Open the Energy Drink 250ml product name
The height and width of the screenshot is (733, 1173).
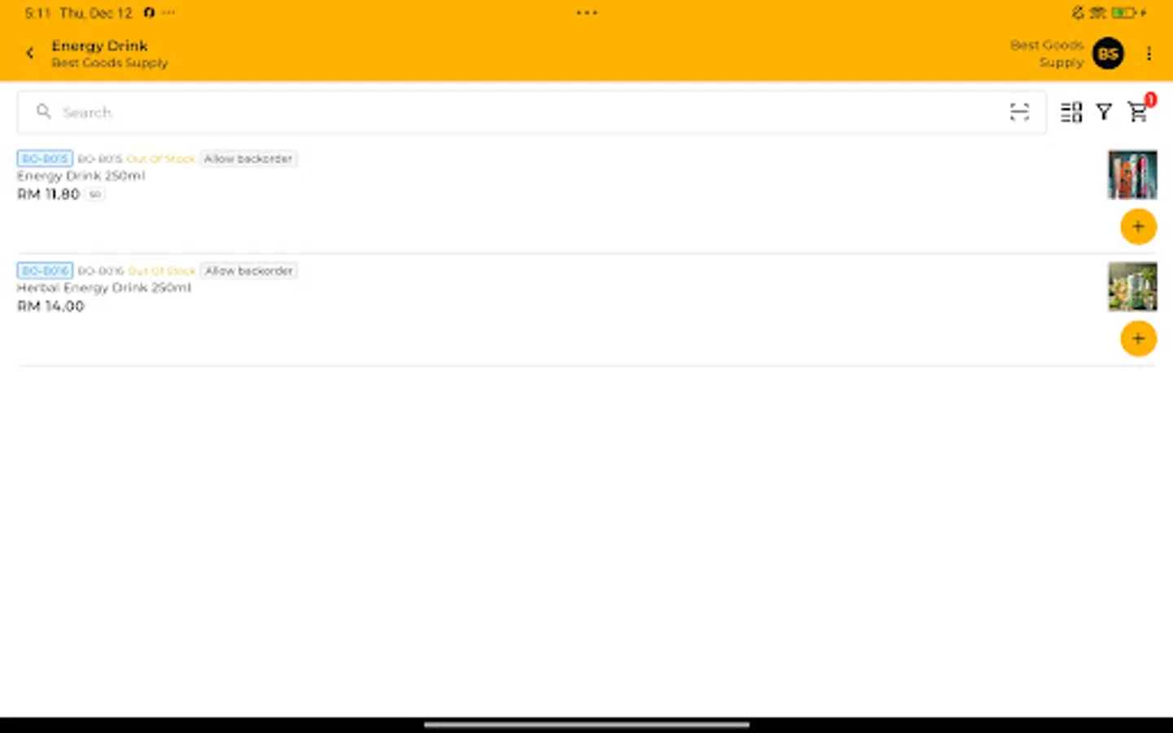pos(81,175)
